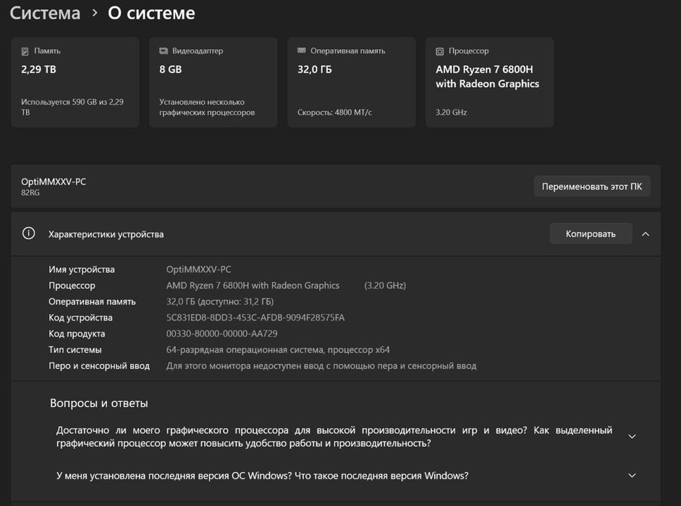The image size is (681, 506).
Task: Select product ID 00330-80000-00000-AA729
Action: [x=222, y=334]
